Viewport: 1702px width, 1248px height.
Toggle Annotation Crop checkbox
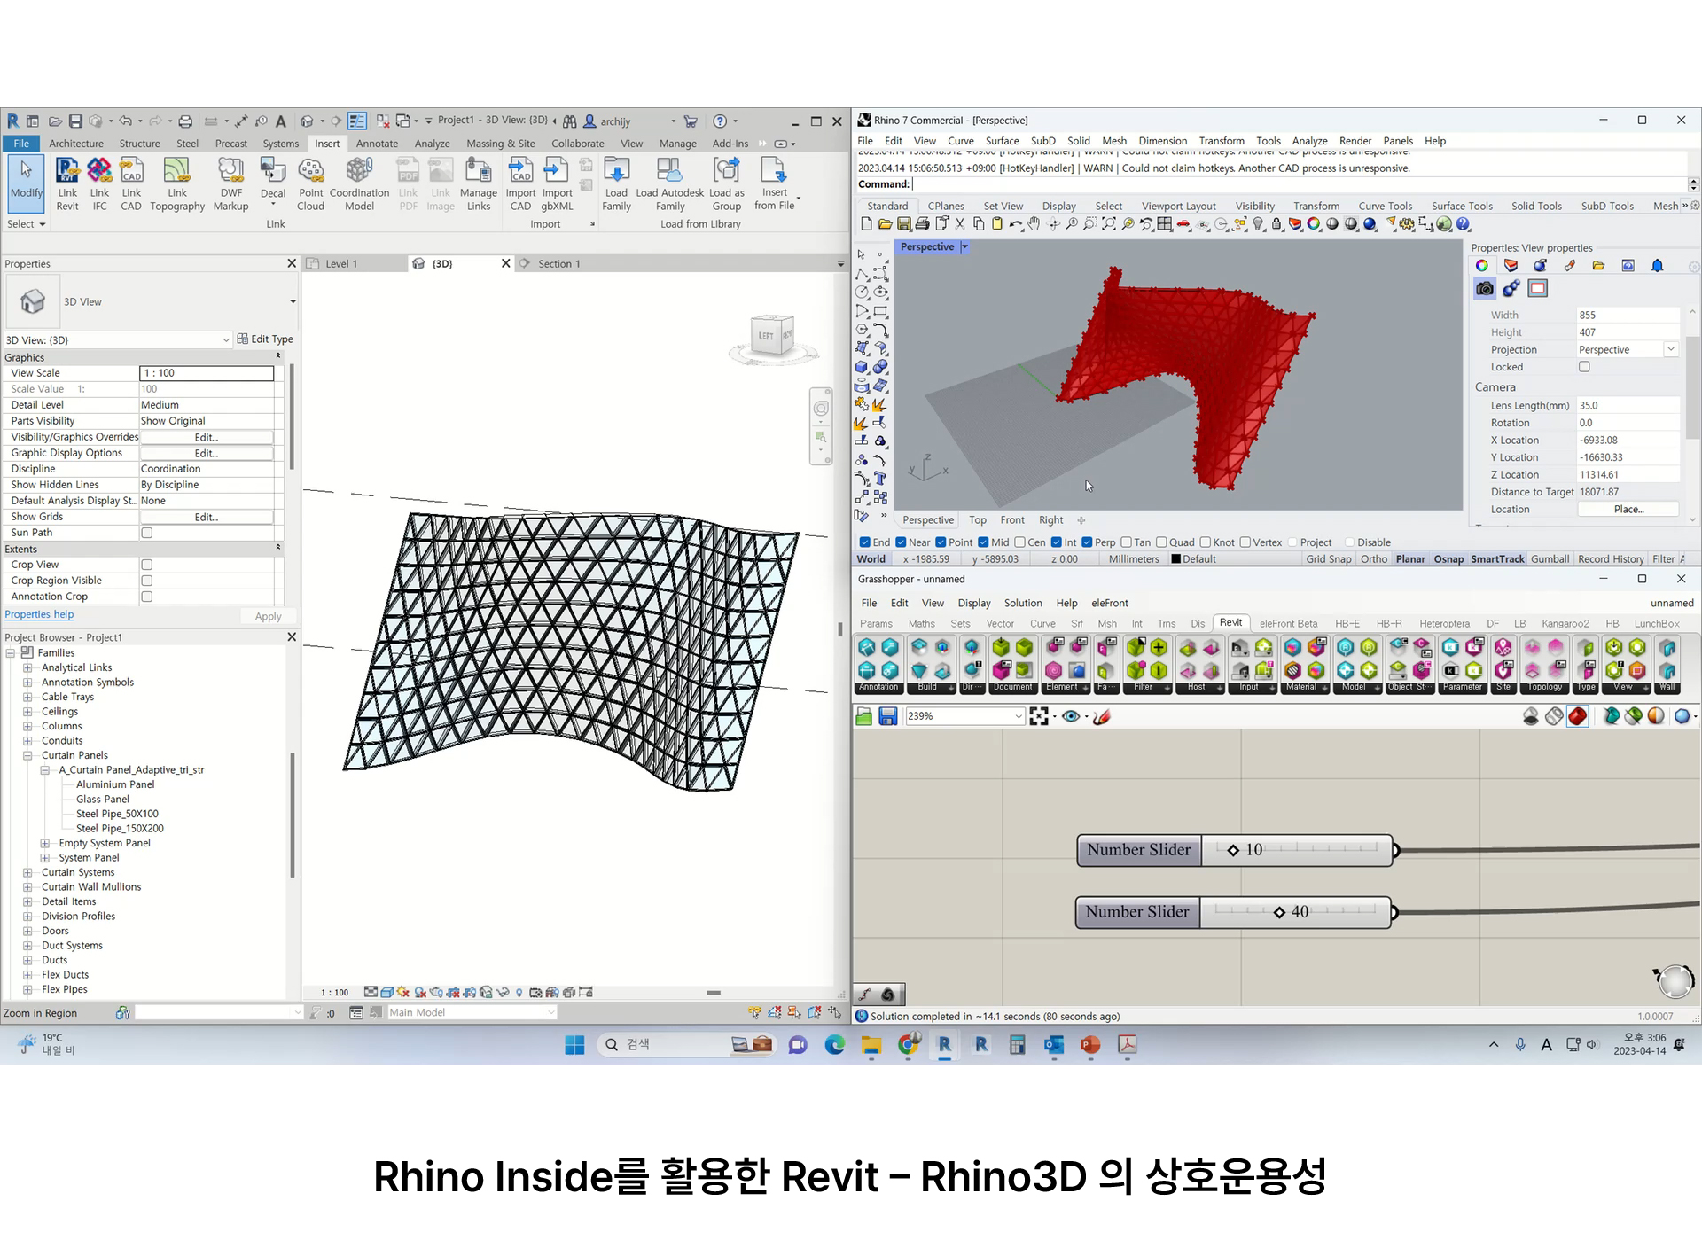tap(147, 597)
